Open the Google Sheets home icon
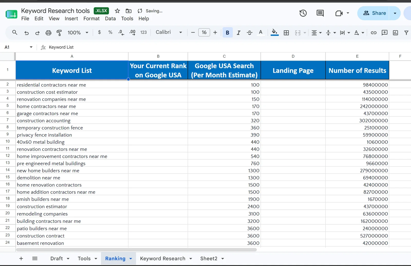The height and width of the screenshot is (266, 411). coord(11,14)
